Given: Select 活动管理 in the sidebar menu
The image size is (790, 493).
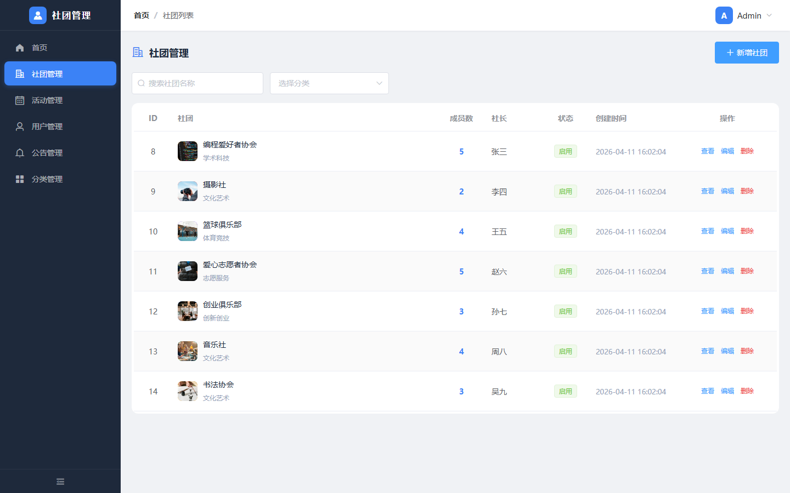Looking at the screenshot, I should point(60,100).
